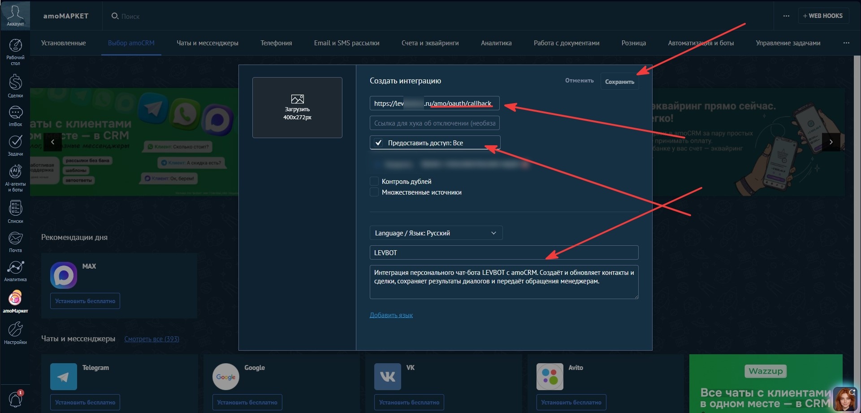Click the integration description textarea
Image resolution: width=861 pixels, height=413 pixels.
pos(504,282)
